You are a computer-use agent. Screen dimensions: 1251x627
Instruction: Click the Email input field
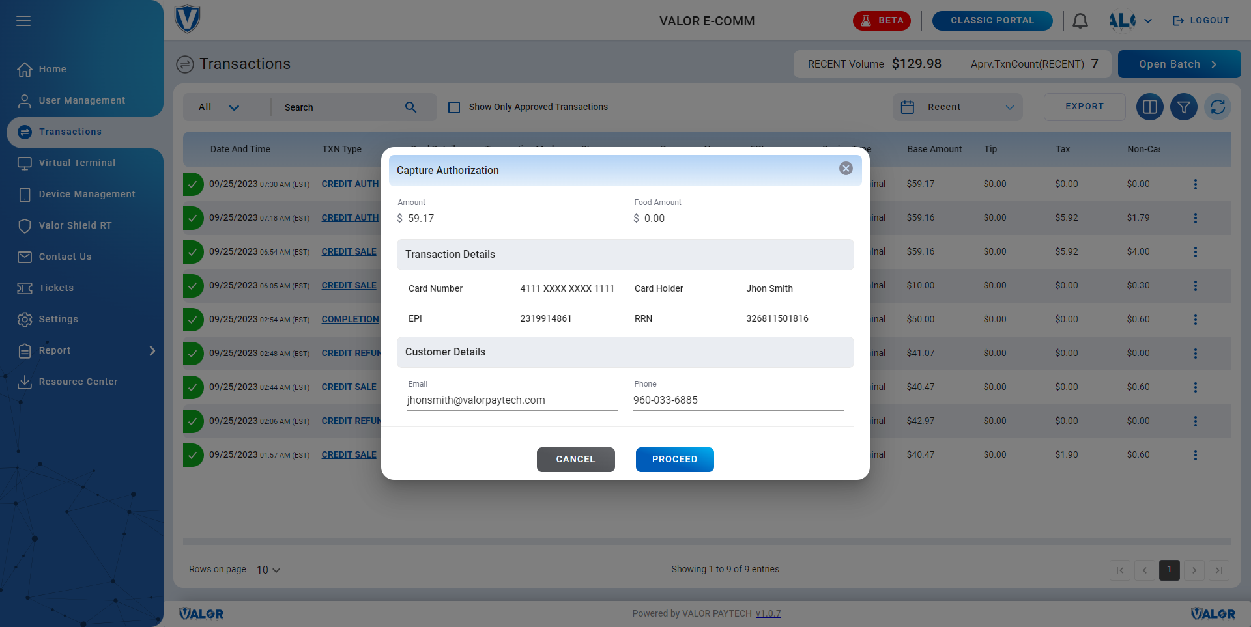pos(512,400)
